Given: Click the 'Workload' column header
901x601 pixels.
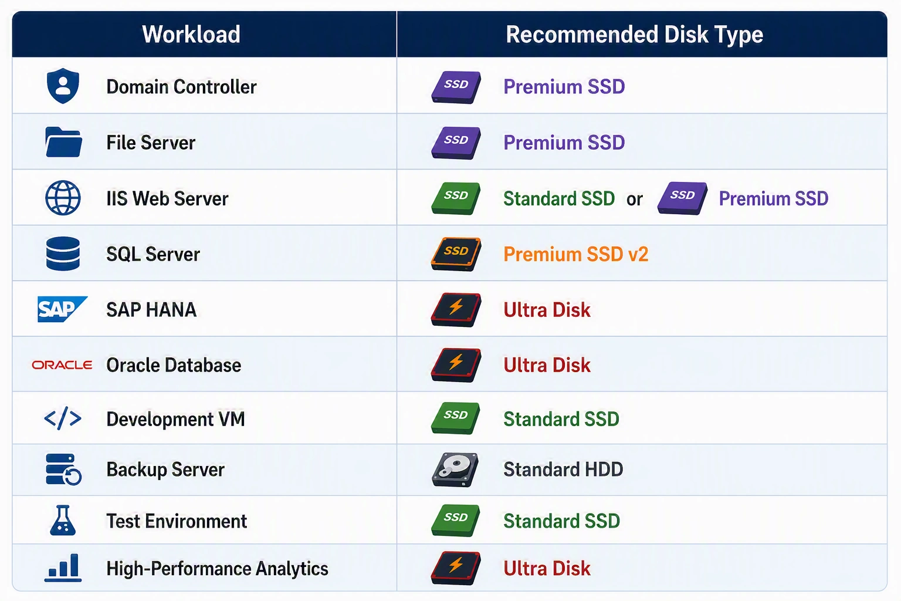Looking at the screenshot, I should point(191,34).
